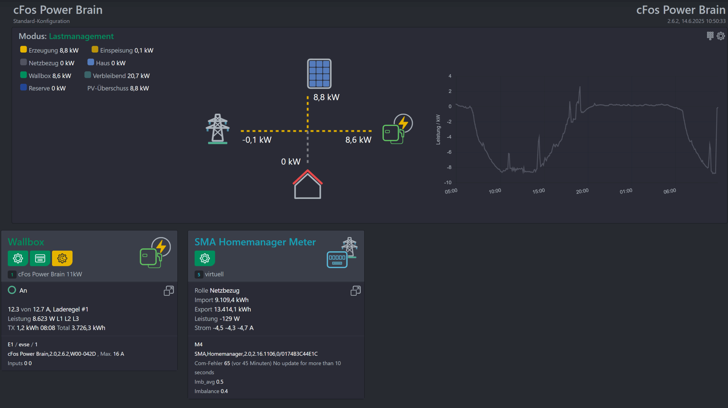The width and height of the screenshot is (728, 408).
Task: Click 'Imb_avg 0.5' value
Action: coord(209,382)
